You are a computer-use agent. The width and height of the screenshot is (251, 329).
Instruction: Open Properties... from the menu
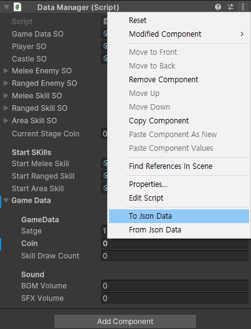[x=179, y=184]
